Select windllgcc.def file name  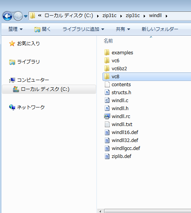pyautogui.click(x=126, y=148)
